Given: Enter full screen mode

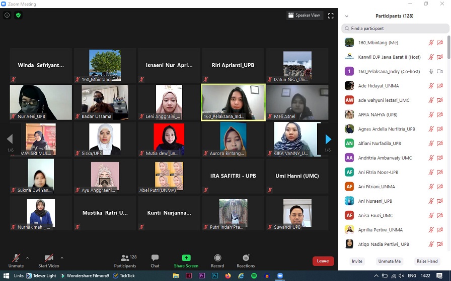Looking at the screenshot, I should pyautogui.click(x=331, y=16).
